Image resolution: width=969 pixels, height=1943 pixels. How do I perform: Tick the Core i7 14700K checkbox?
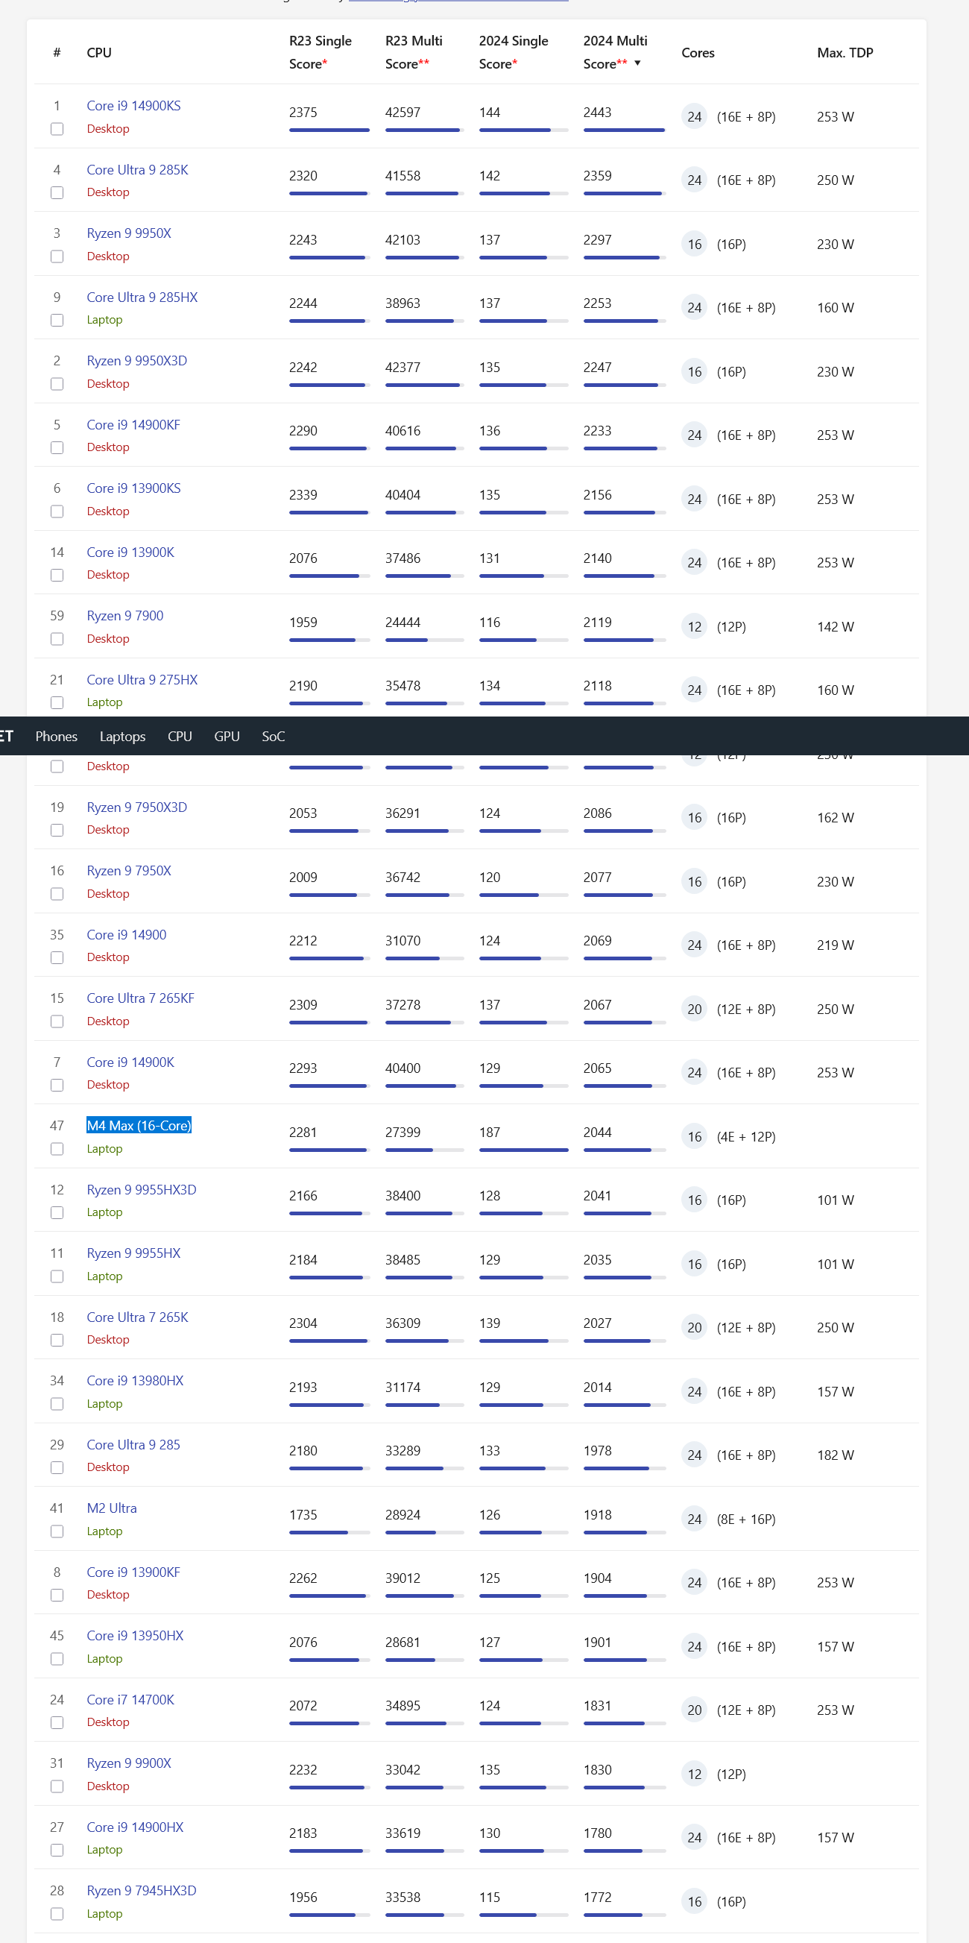[x=57, y=1723]
